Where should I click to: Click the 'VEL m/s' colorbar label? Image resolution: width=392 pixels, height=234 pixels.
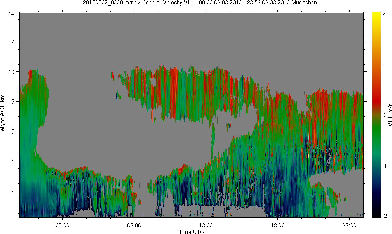[390, 115]
